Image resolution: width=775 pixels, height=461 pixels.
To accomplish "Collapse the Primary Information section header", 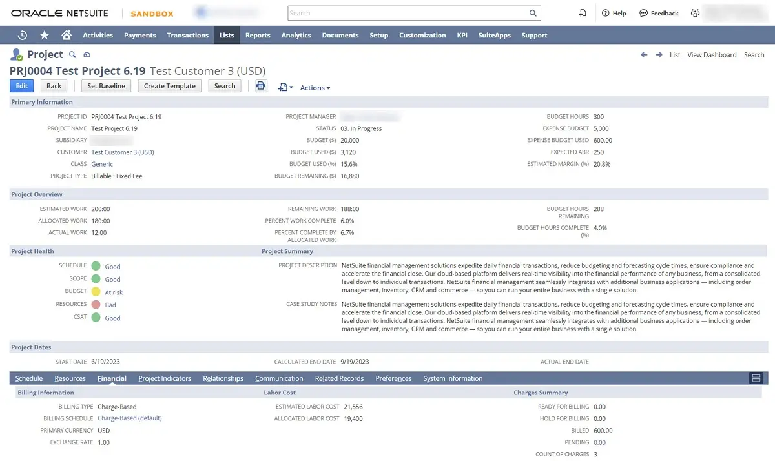I will (388, 102).
